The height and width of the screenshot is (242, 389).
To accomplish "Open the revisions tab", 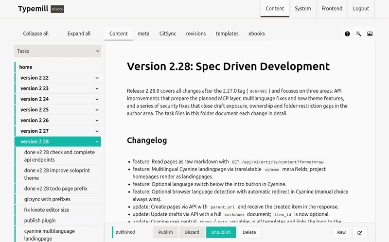I will click(x=196, y=34).
